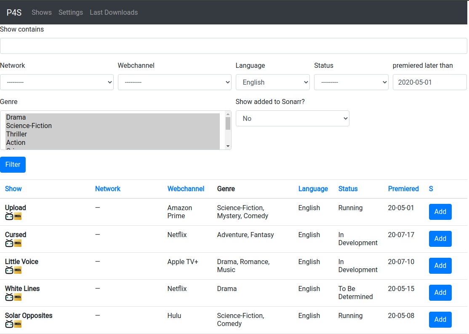Open TVmaze icon under Cursed

coord(9,243)
